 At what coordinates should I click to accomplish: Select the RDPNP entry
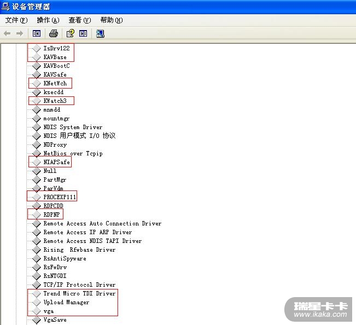(52, 214)
